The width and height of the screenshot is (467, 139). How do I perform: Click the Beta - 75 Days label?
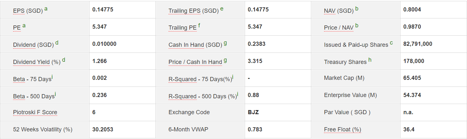[19, 79]
